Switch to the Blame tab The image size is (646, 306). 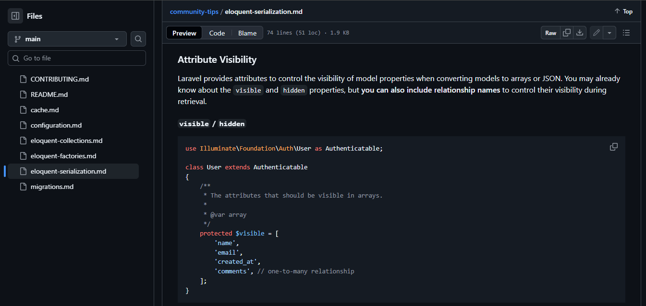tap(247, 33)
